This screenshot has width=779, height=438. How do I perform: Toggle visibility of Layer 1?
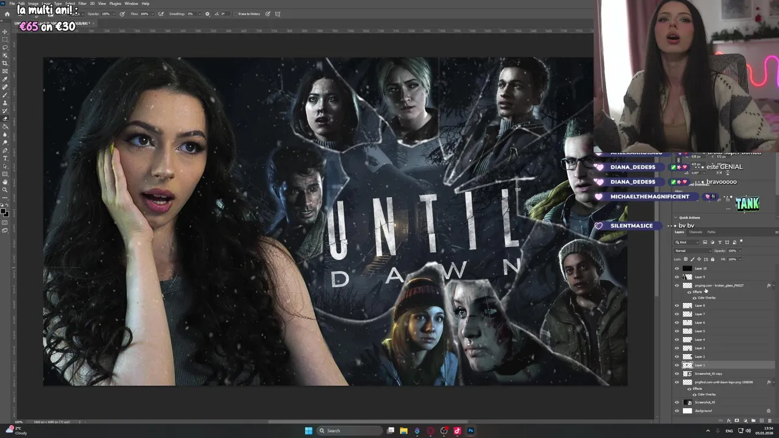coord(677,365)
